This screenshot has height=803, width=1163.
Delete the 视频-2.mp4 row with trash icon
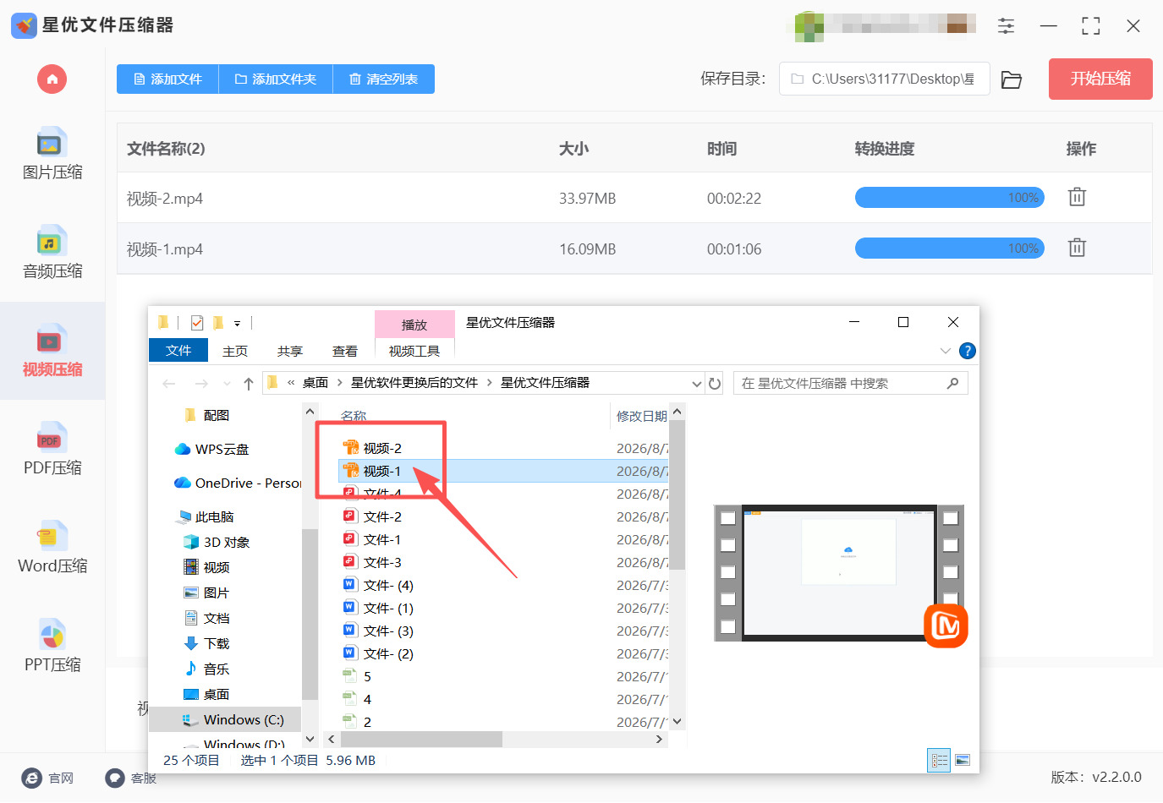pyautogui.click(x=1077, y=197)
